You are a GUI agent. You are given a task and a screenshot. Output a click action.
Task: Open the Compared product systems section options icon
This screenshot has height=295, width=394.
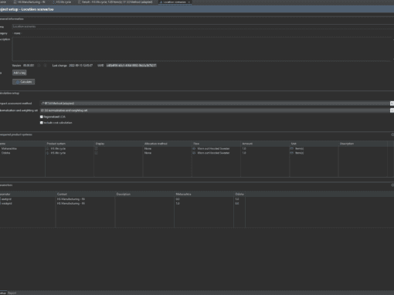tap(392, 134)
